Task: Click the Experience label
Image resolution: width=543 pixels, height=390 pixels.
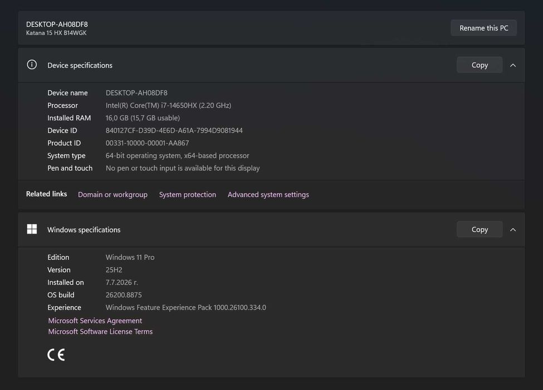Action: click(x=65, y=308)
